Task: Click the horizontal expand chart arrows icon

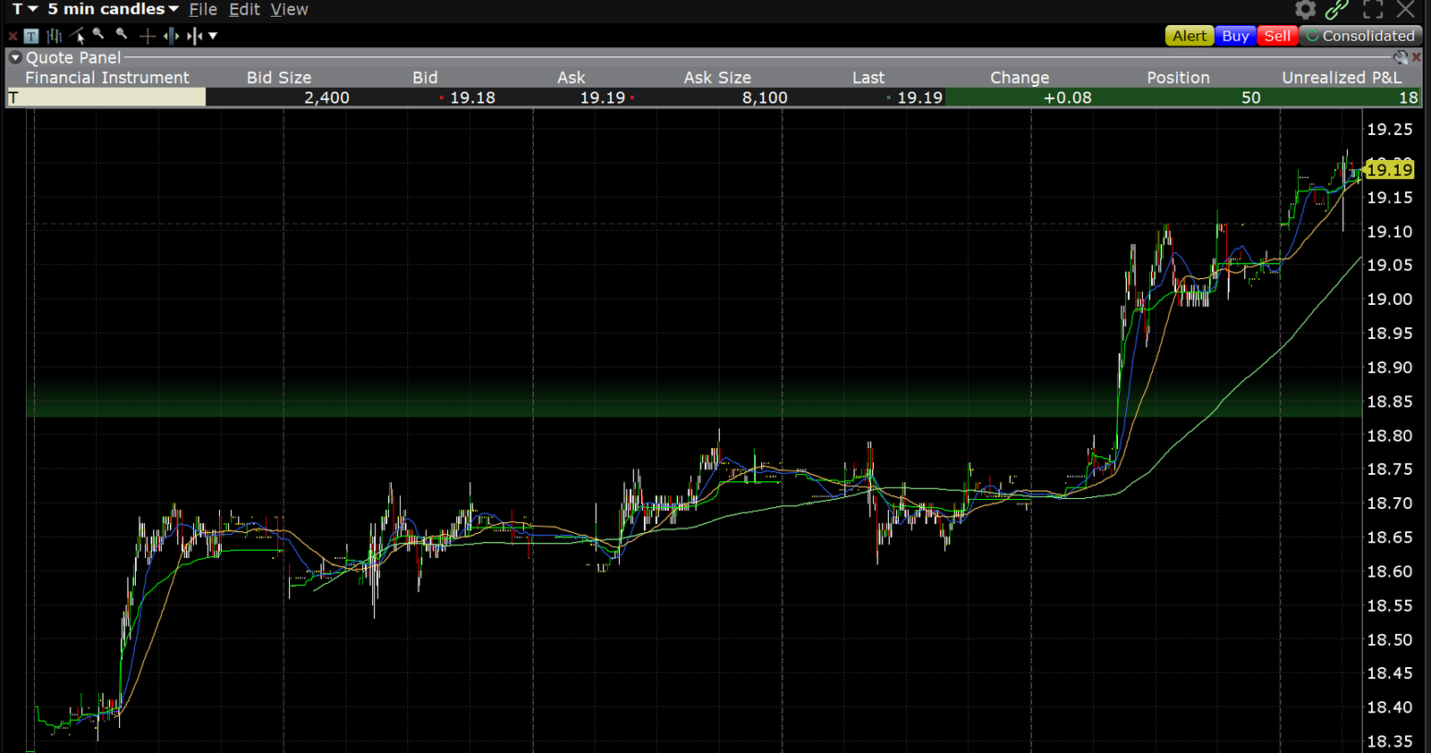Action: (x=171, y=36)
